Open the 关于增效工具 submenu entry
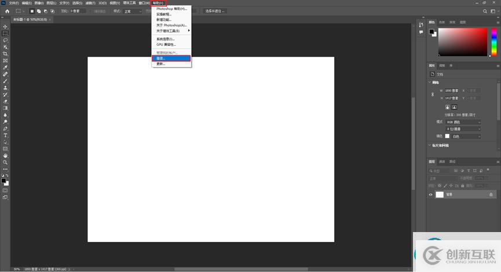This screenshot has height=272, width=501. click(171, 31)
